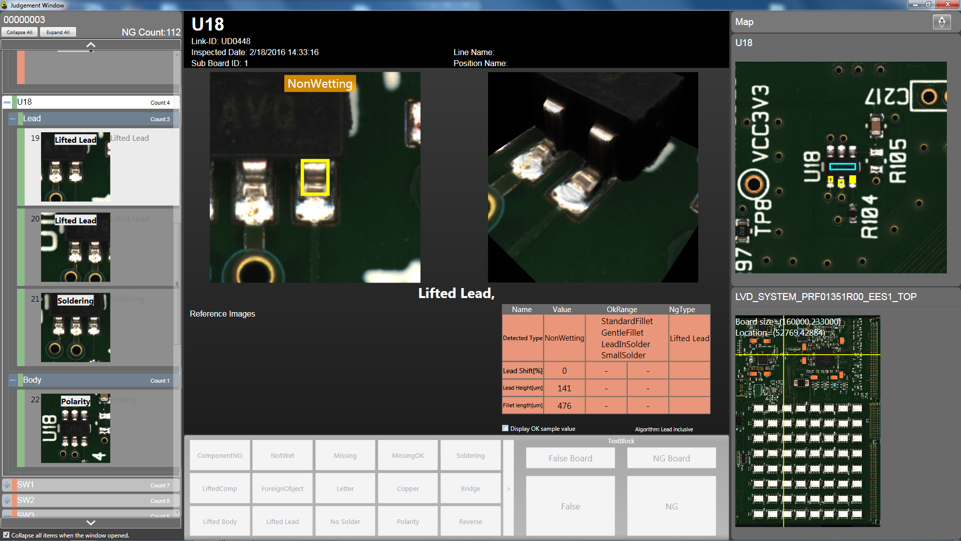Click the False Board button
Screen dimensions: 961x541
pos(571,458)
